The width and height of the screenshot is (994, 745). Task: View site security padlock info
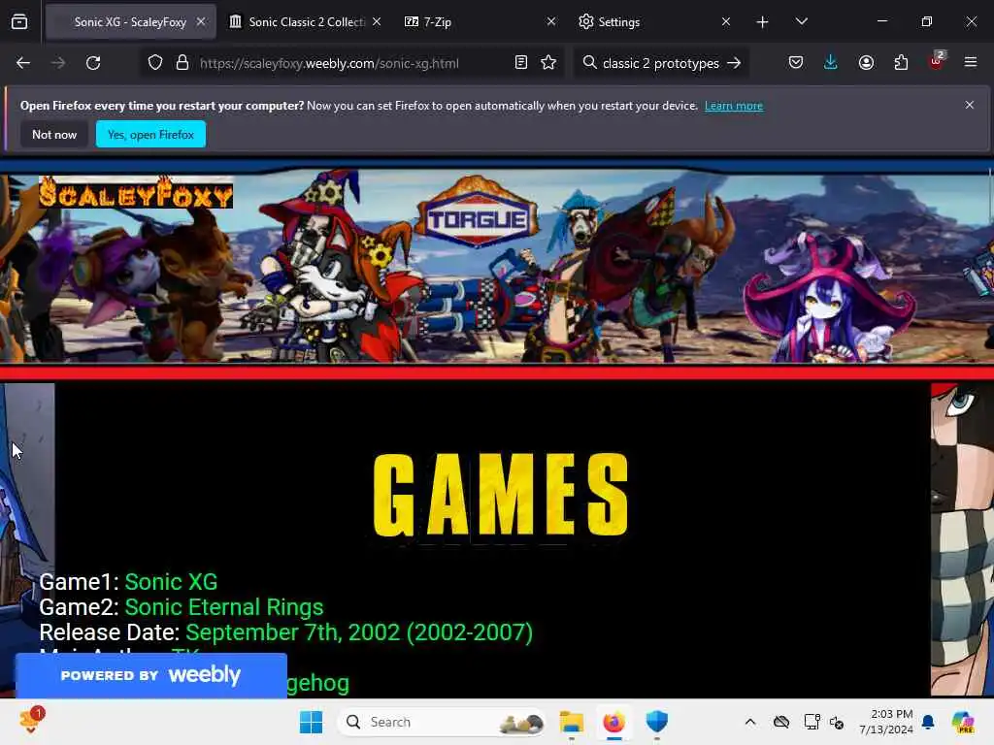coord(182,63)
